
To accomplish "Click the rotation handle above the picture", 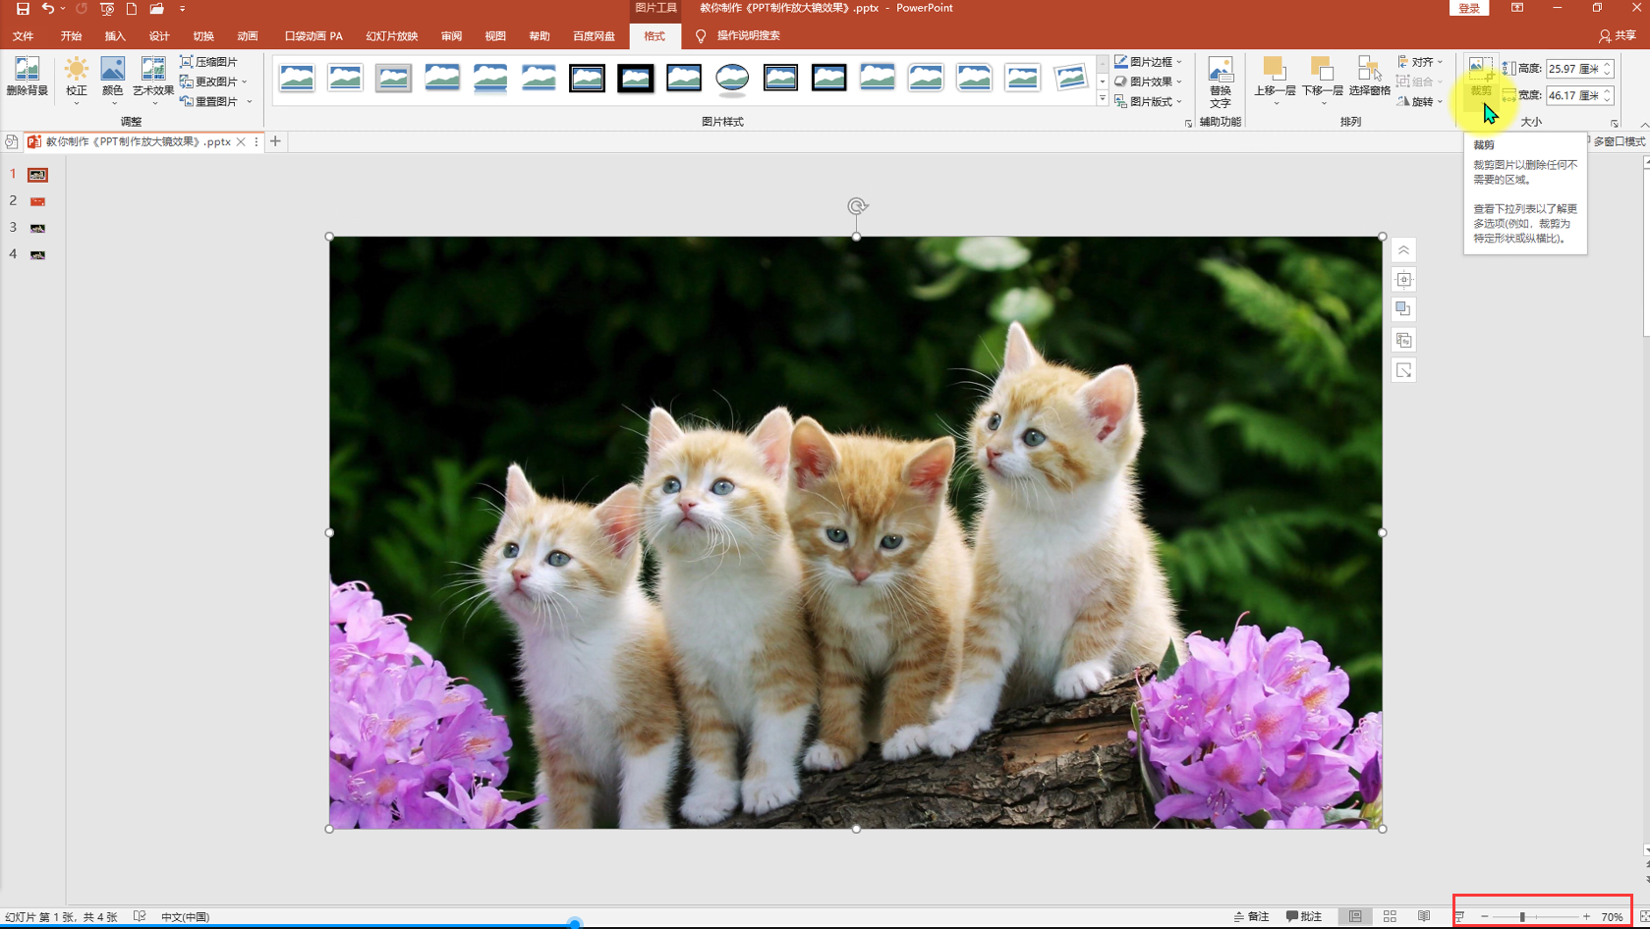I will click(x=857, y=206).
